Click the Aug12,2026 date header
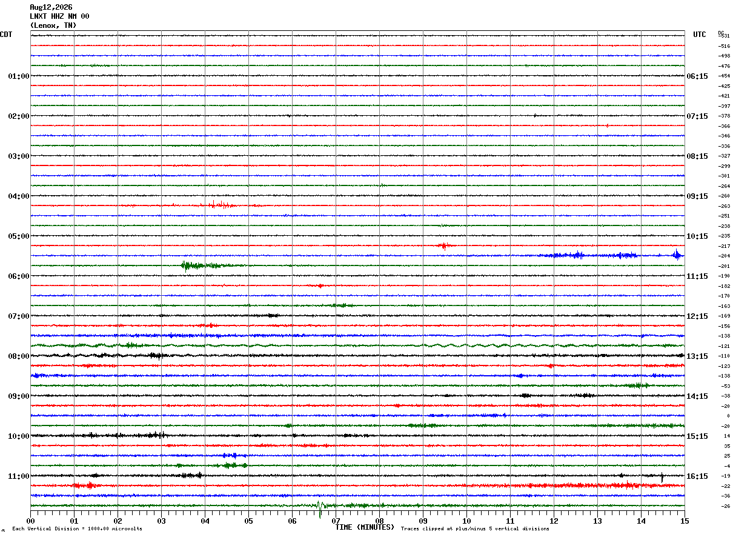 coord(51,7)
